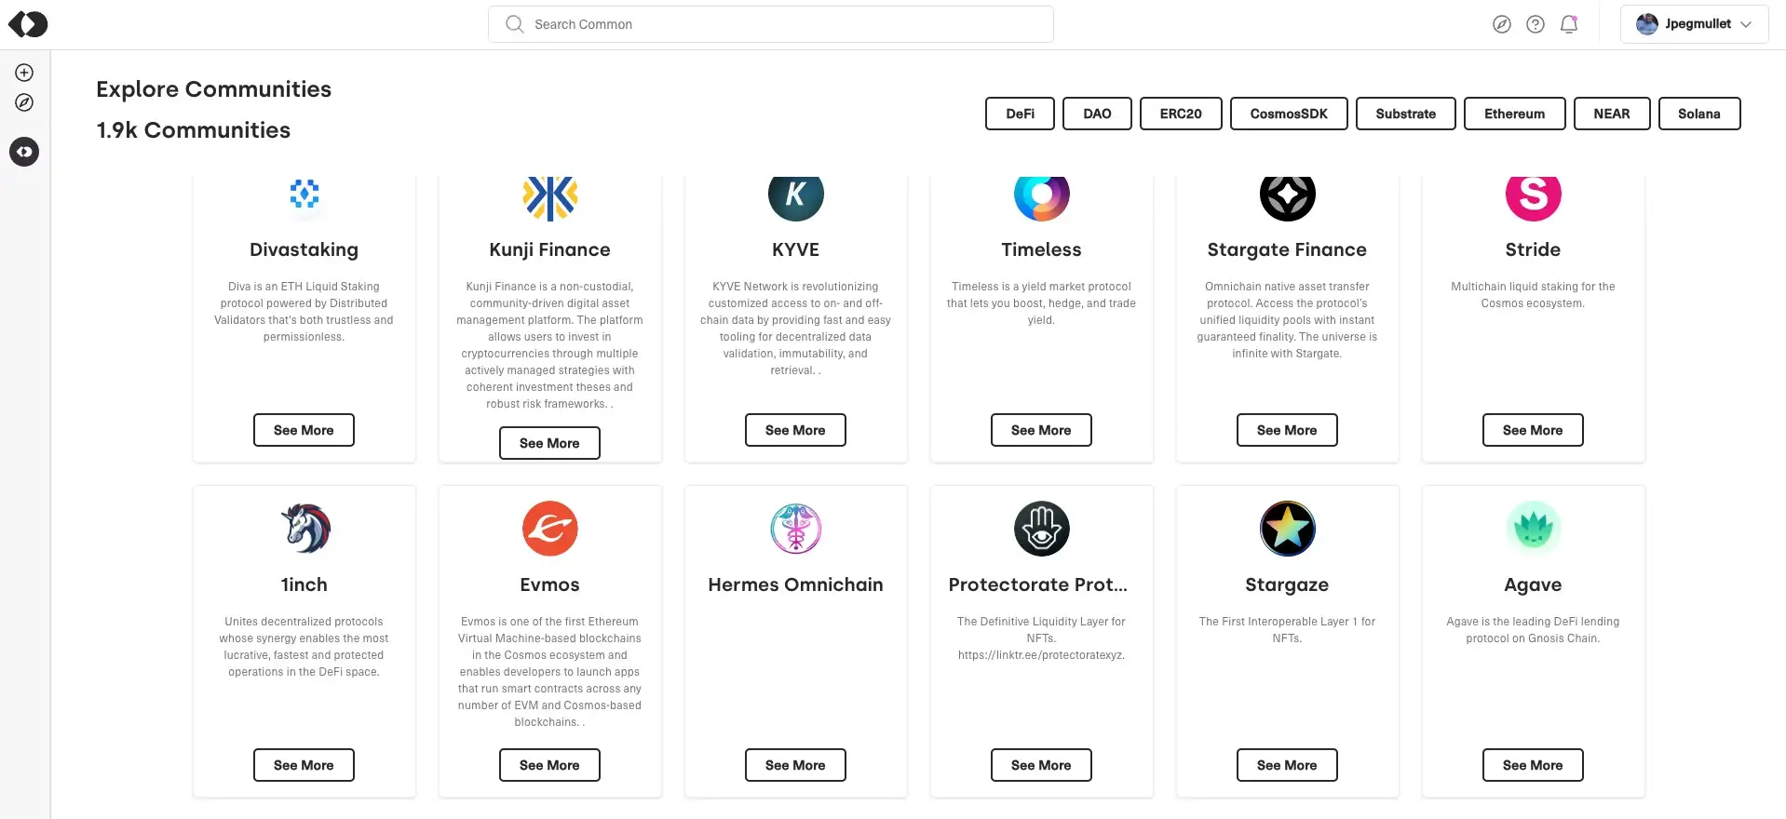This screenshot has height=819, width=1786.
Task: Click the Common logo in the header
Action: (28, 24)
